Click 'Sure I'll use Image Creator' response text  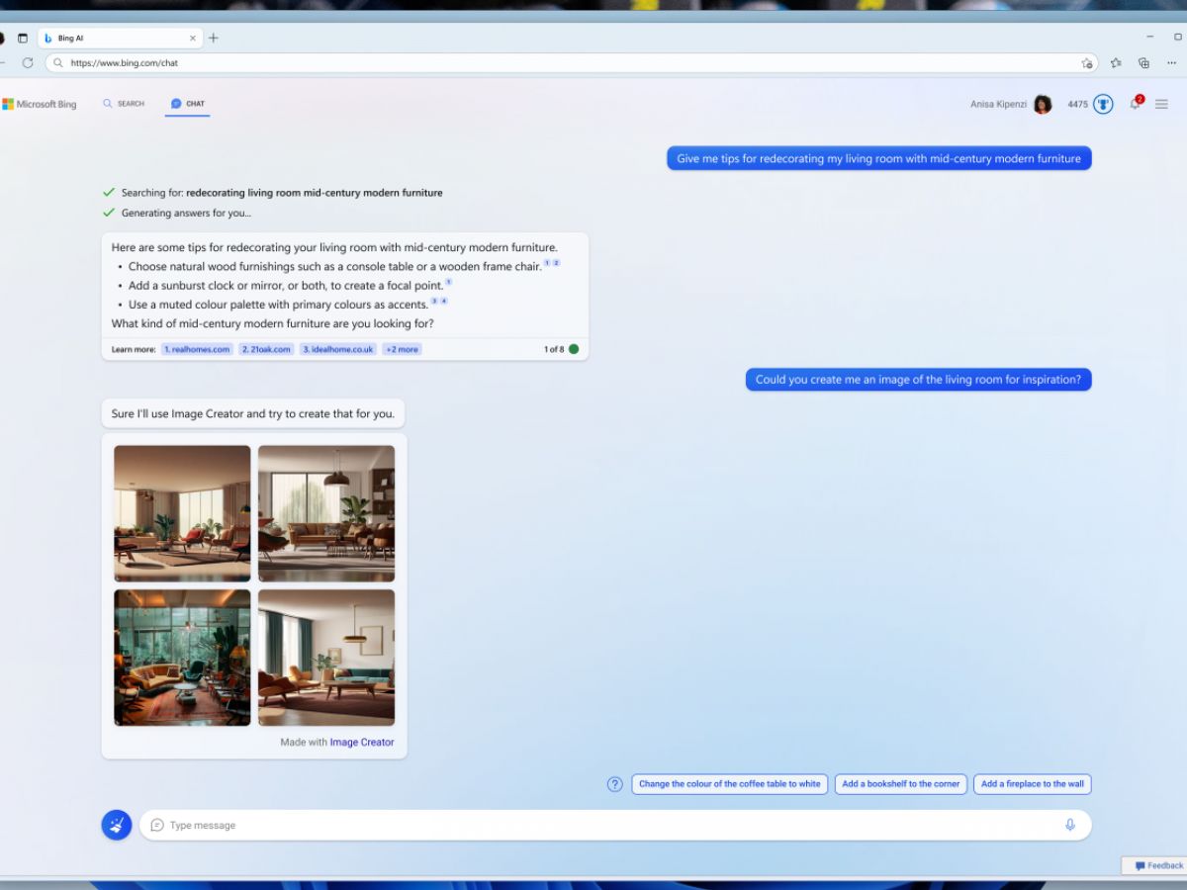(252, 413)
